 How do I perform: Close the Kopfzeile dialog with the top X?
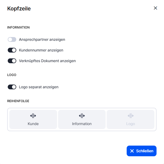(155, 8)
